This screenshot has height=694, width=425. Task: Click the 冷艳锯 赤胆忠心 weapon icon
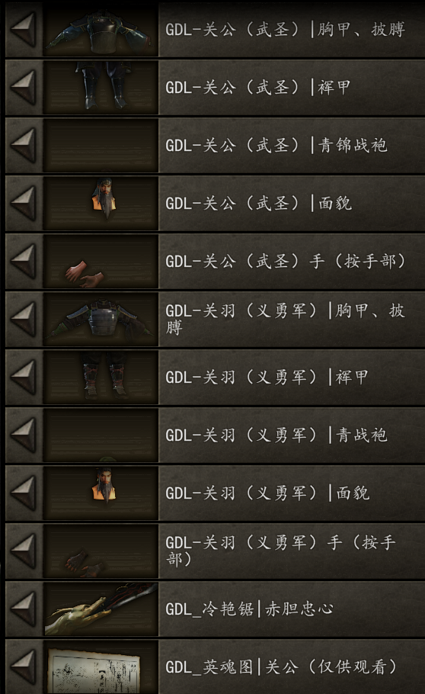point(101,609)
